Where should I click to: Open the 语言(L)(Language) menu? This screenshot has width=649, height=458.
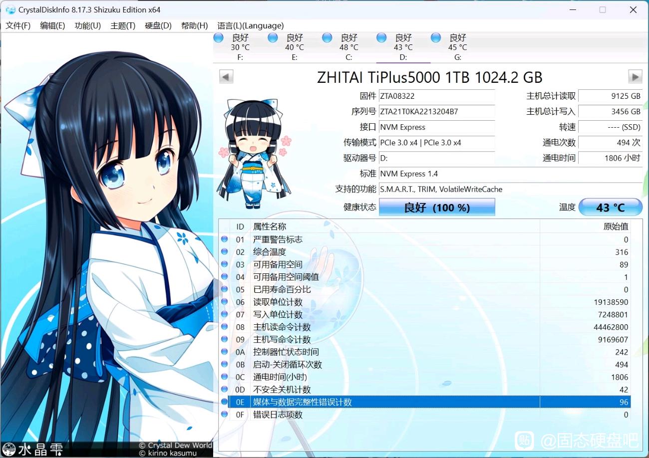(251, 25)
